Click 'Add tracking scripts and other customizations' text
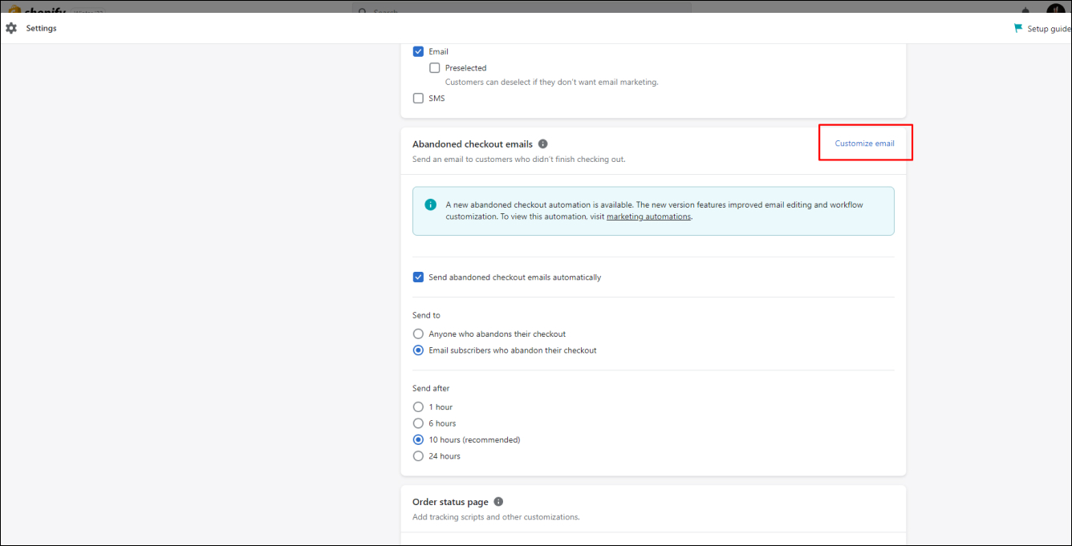This screenshot has width=1072, height=546. coord(496,517)
